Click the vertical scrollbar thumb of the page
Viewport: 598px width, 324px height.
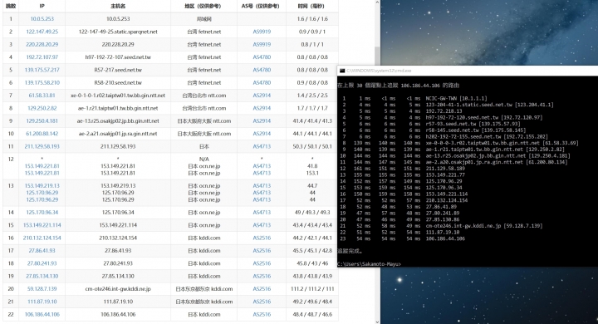tap(377, 56)
